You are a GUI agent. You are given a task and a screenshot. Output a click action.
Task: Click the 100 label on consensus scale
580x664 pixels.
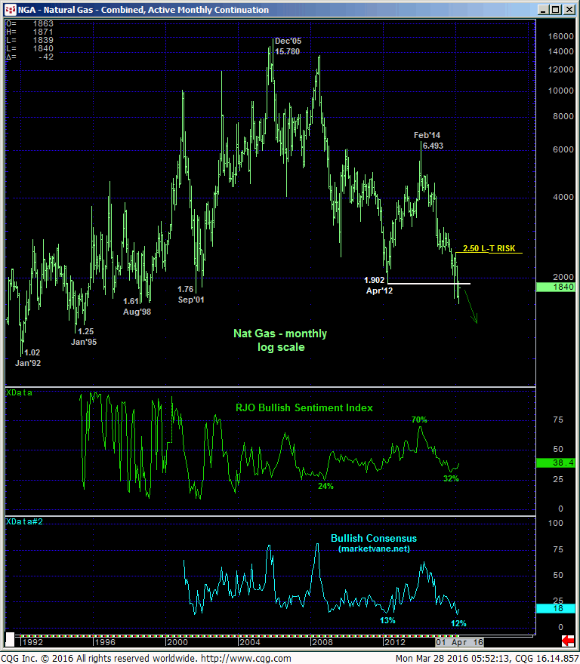click(555, 523)
